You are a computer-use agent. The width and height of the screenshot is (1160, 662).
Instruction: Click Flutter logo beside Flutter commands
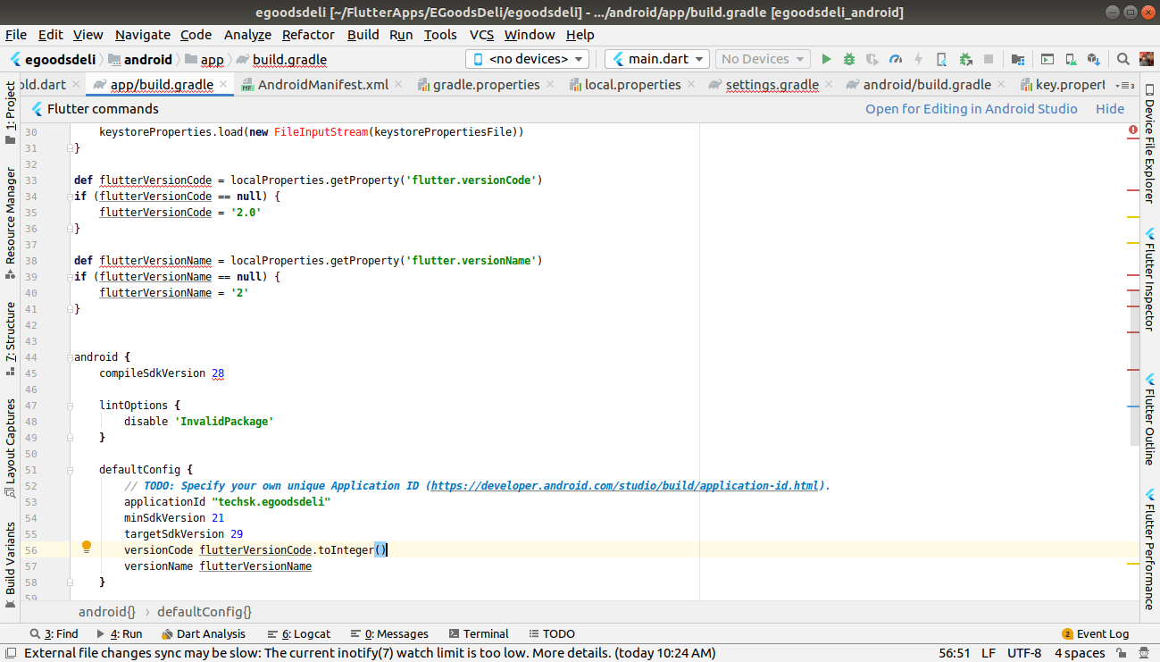click(37, 109)
